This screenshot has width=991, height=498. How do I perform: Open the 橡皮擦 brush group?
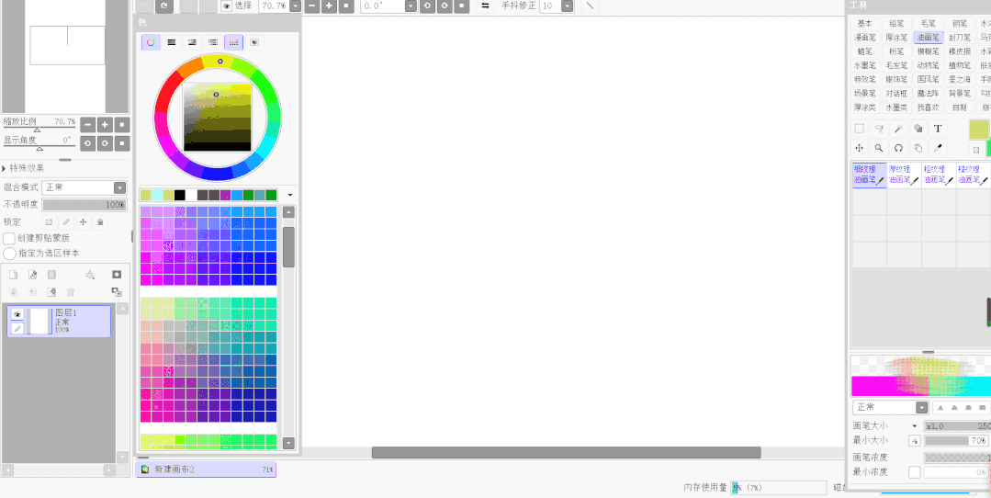pyautogui.click(x=960, y=51)
